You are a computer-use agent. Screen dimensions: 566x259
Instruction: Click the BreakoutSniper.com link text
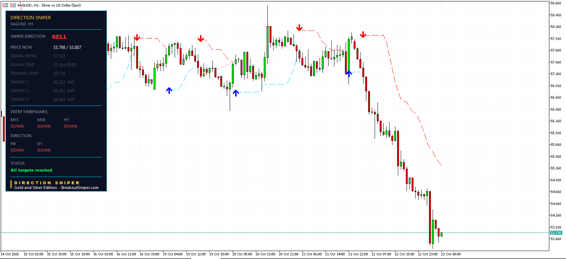[x=80, y=188]
